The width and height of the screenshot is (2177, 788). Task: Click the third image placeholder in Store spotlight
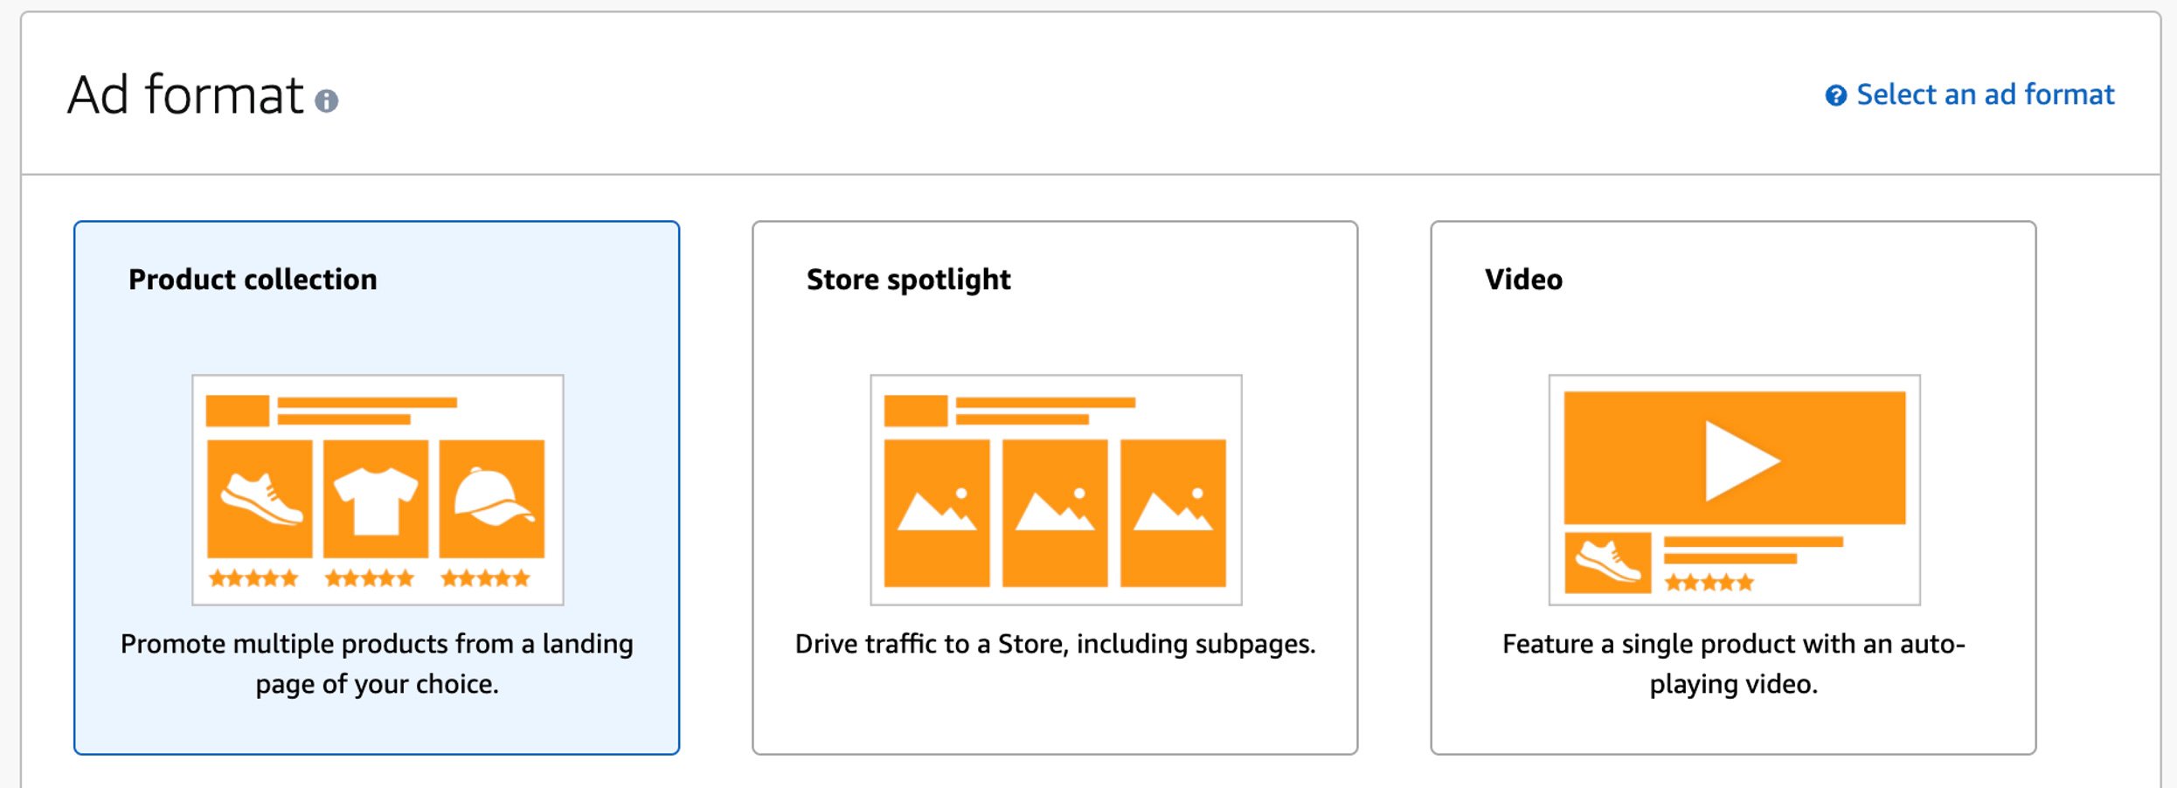[x=1173, y=513]
